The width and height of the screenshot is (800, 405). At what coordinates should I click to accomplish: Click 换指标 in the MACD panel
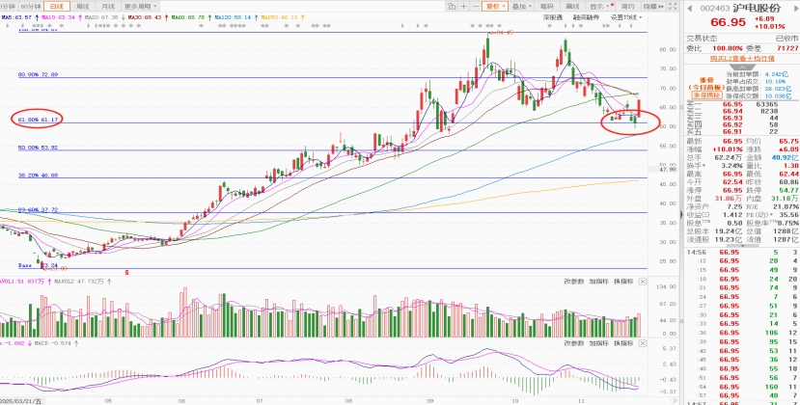[623, 344]
